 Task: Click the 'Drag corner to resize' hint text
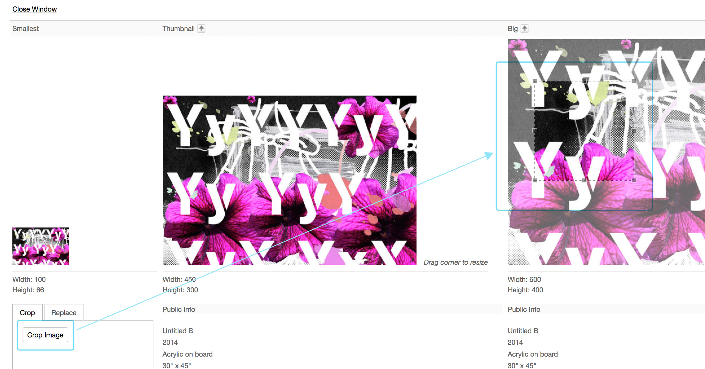tap(455, 262)
